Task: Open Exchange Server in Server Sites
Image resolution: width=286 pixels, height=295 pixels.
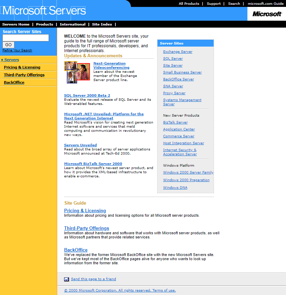Action: [x=177, y=51]
